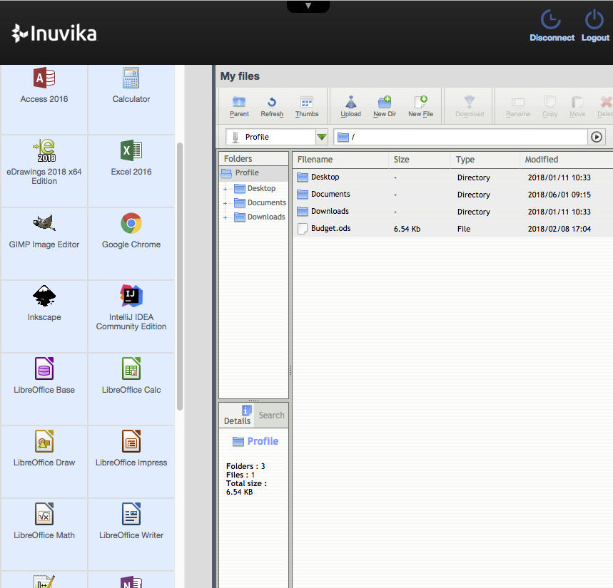
Task: Switch to the Details tab
Action: [237, 416]
